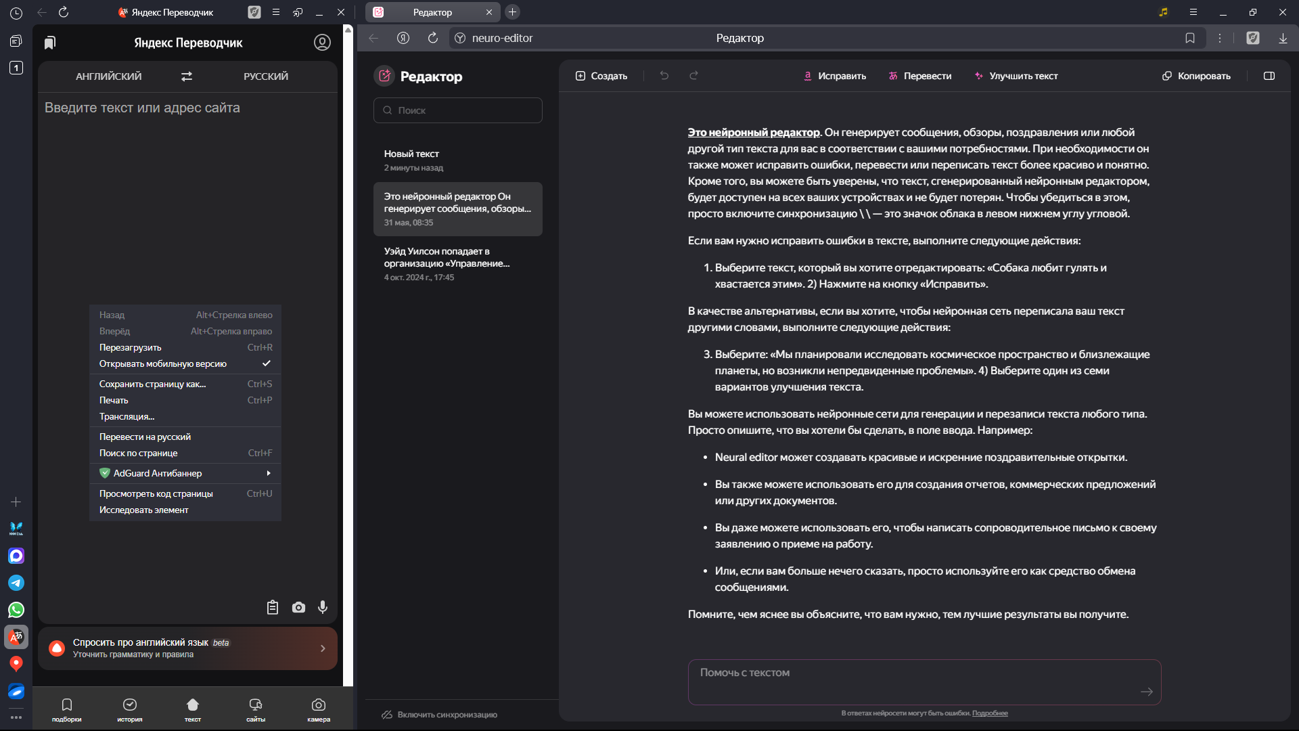Viewport: 1299px width, 731px height.
Task: Select the 'Редактор' browser tab
Action: tap(433, 12)
